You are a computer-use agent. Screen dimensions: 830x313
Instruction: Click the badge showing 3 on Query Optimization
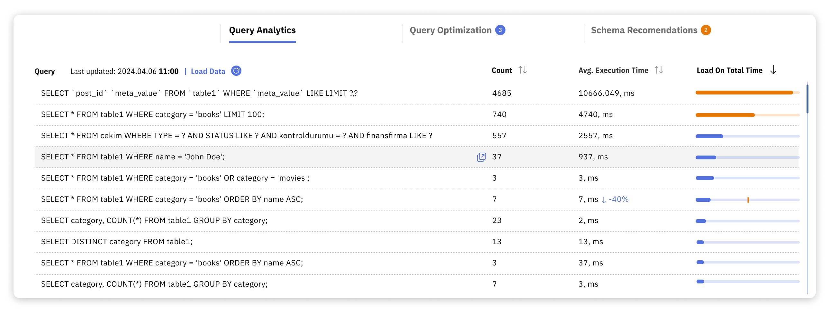[500, 30]
